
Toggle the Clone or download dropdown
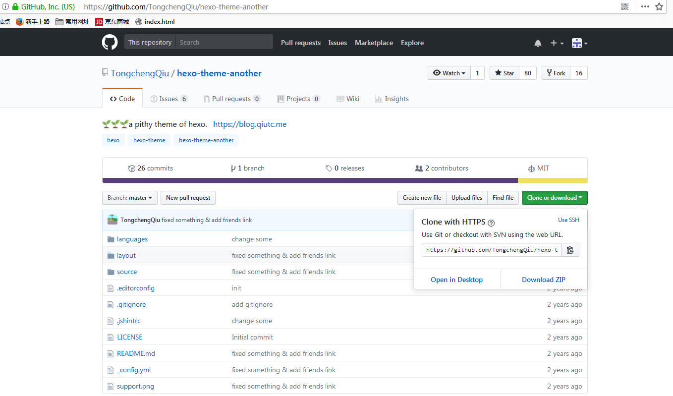[555, 198]
